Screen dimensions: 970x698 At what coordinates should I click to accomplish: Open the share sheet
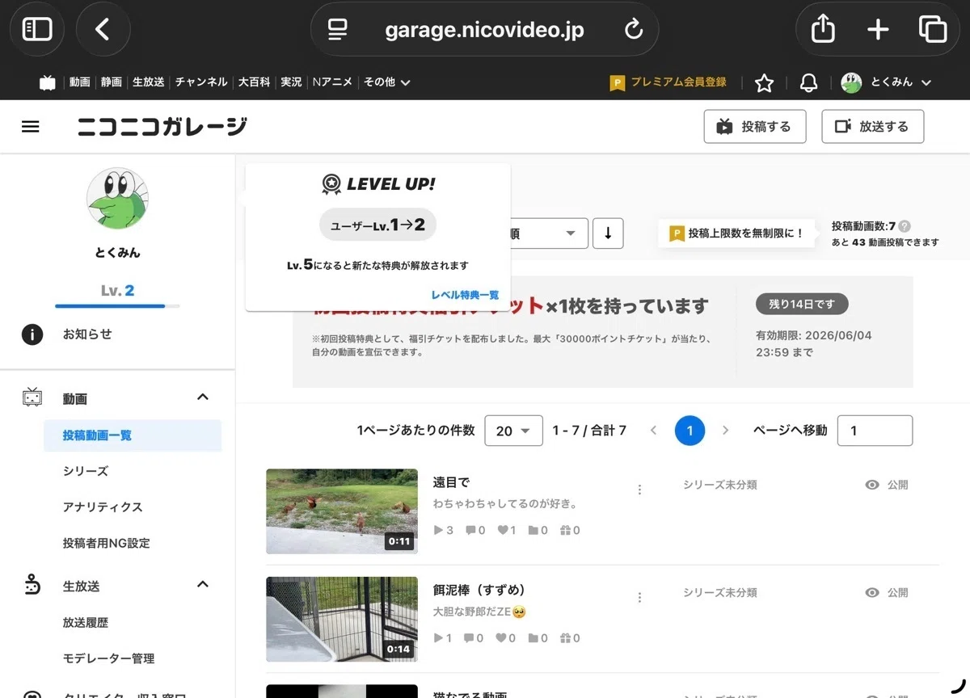coord(823,30)
